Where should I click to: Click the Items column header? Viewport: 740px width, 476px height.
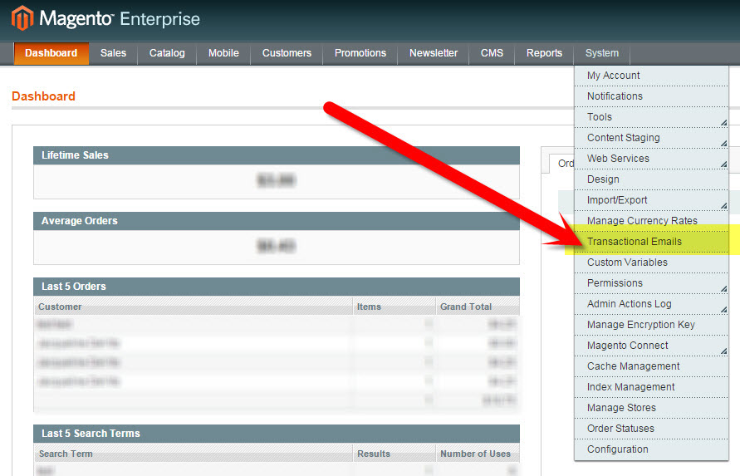[394, 307]
